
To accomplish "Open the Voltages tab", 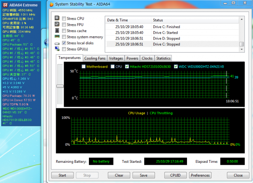I will coord(116,58).
